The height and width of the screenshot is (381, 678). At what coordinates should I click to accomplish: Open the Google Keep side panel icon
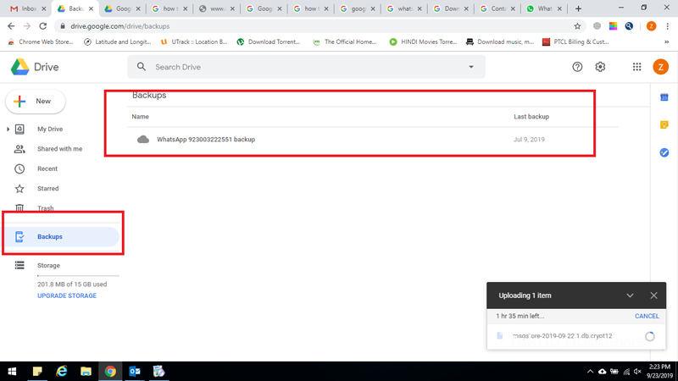(664, 124)
